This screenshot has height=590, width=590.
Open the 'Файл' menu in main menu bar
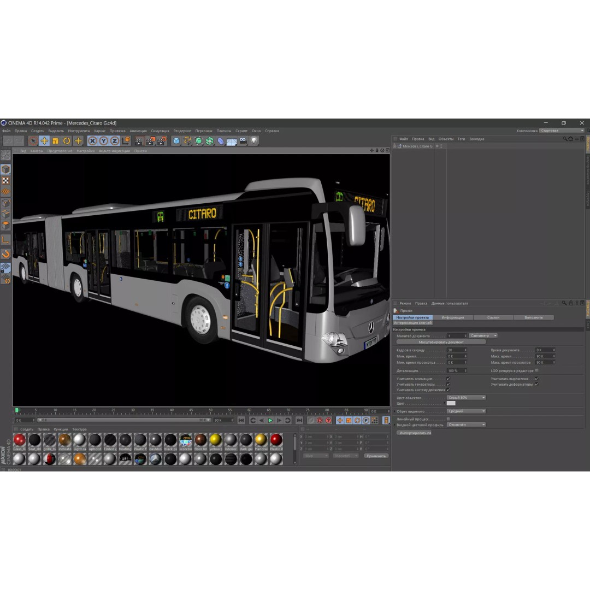click(7, 131)
